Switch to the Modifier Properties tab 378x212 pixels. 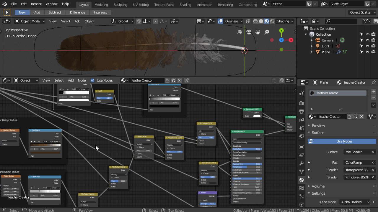pos(302,163)
